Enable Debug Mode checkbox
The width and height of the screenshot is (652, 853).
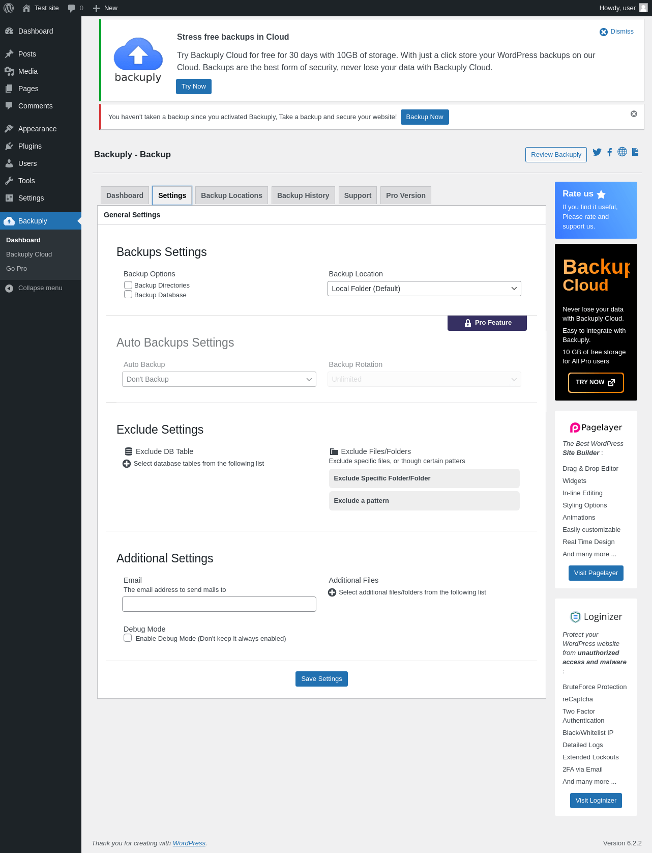(128, 638)
